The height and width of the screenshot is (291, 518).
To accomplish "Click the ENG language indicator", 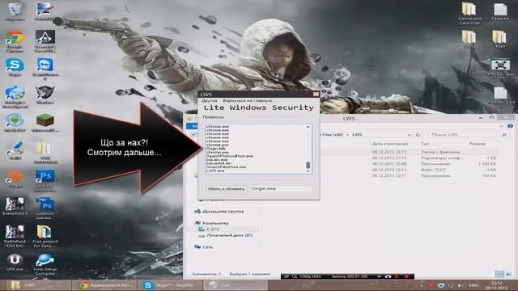I will [474, 285].
